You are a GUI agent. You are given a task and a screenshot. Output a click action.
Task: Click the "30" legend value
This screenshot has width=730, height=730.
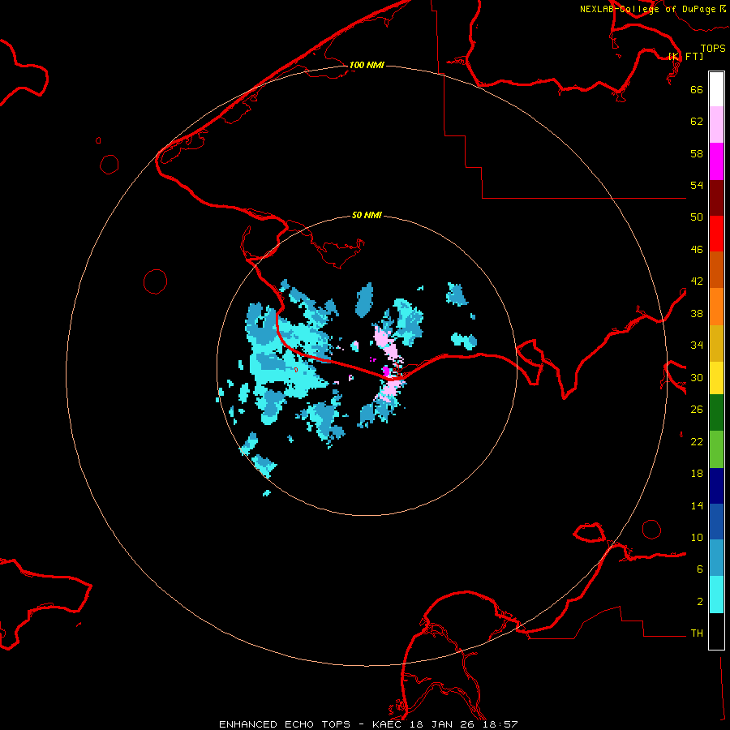tap(697, 377)
